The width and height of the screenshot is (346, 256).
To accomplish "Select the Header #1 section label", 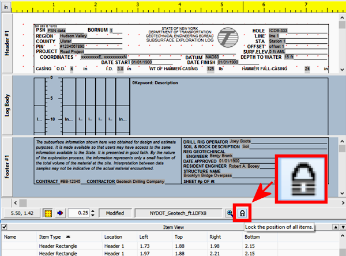I will [7, 43].
